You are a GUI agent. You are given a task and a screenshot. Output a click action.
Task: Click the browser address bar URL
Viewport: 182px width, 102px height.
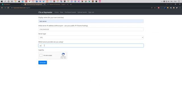click(x=22, y=8)
